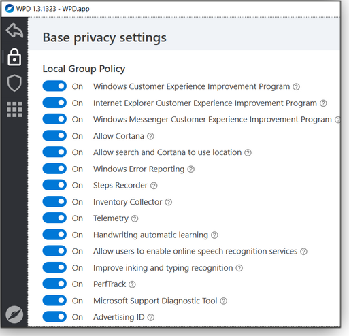Turn off the Advertising ID switch
This screenshot has width=349, height=336.
pyautogui.click(x=54, y=317)
